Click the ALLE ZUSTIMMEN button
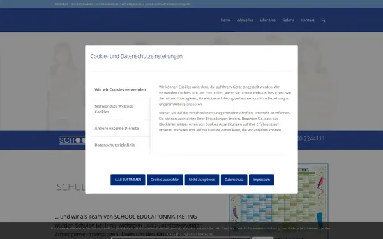Image resolution: width=383 pixels, height=239 pixels. [x=128, y=180]
